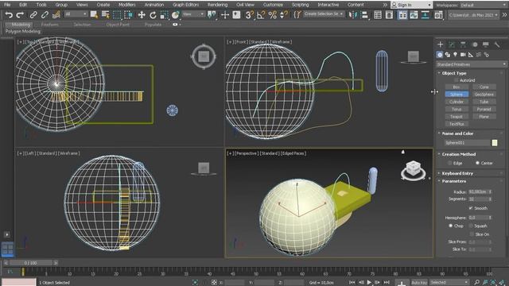
Task: Open the Standard Primitives dropdown
Action: point(471,64)
